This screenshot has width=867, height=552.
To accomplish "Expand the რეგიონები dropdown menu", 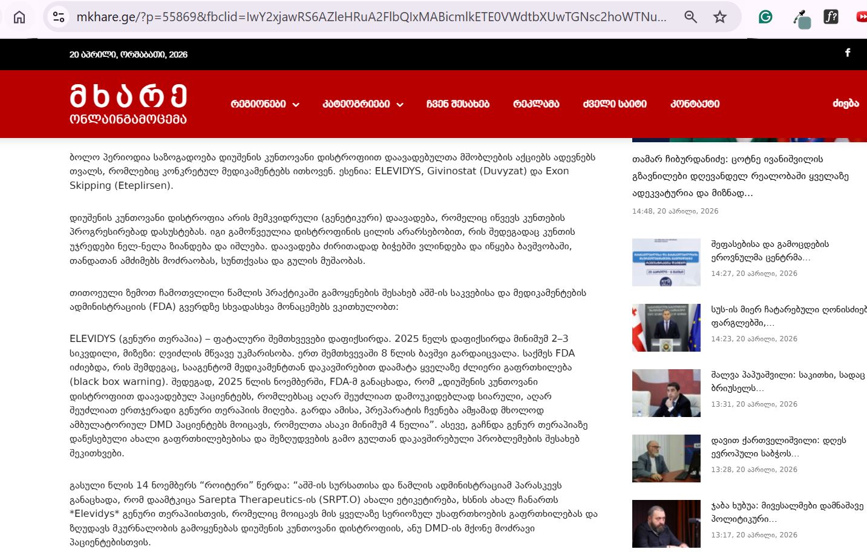I will pos(265,104).
